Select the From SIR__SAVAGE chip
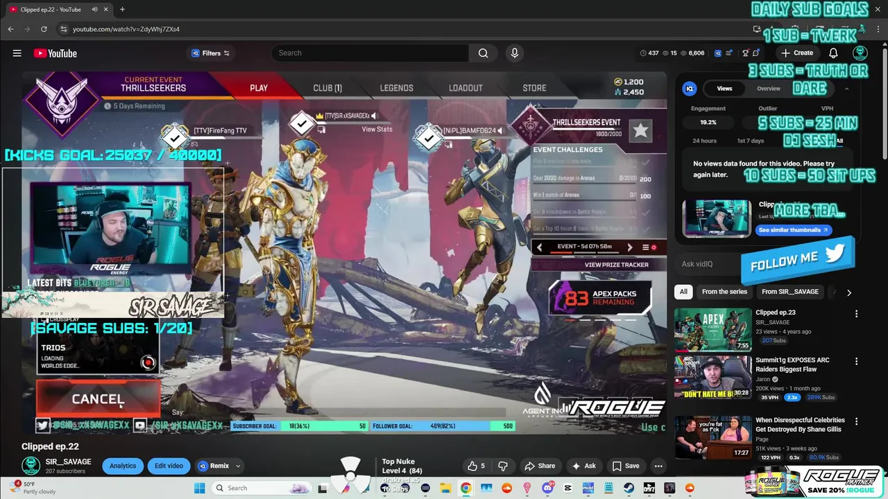 coord(790,292)
